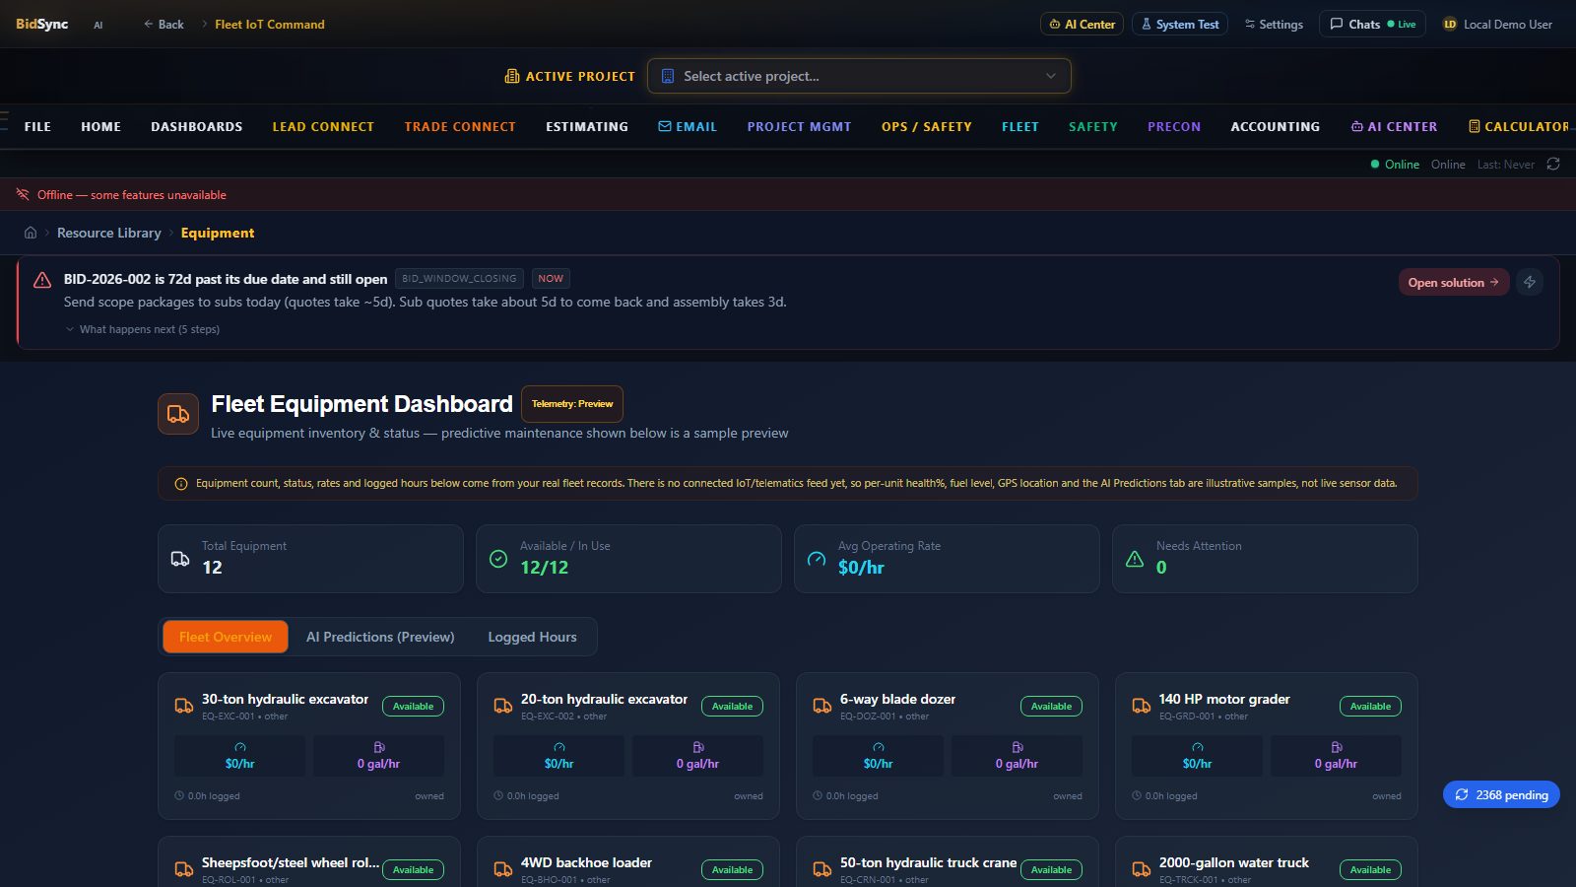Image resolution: width=1576 pixels, height=887 pixels.
Task: Click the truck icon in the Total Equipment card
Action: click(x=180, y=559)
